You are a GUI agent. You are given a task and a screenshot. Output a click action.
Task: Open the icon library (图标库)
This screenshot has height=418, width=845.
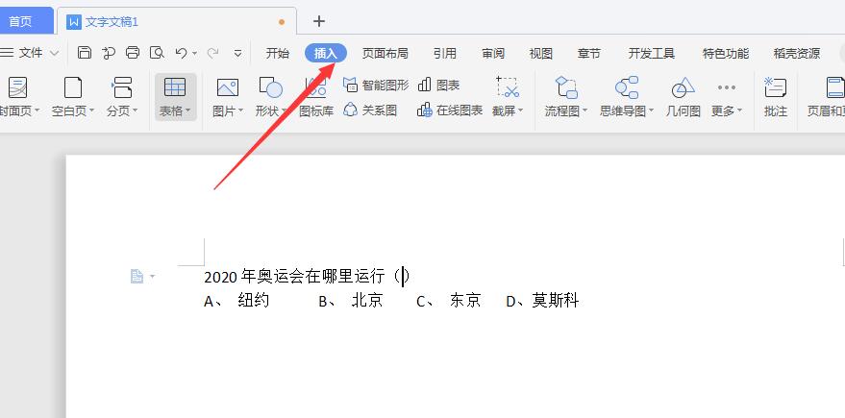click(316, 96)
